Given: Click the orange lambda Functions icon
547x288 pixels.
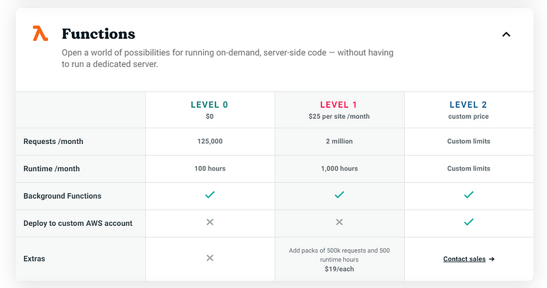Looking at the screenshot, I should click(40, 33).
